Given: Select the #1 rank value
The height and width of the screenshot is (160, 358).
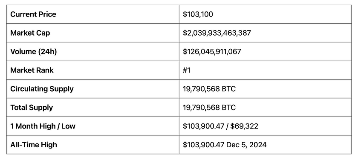Looking at the screenshot, I should tap(187, 70).
